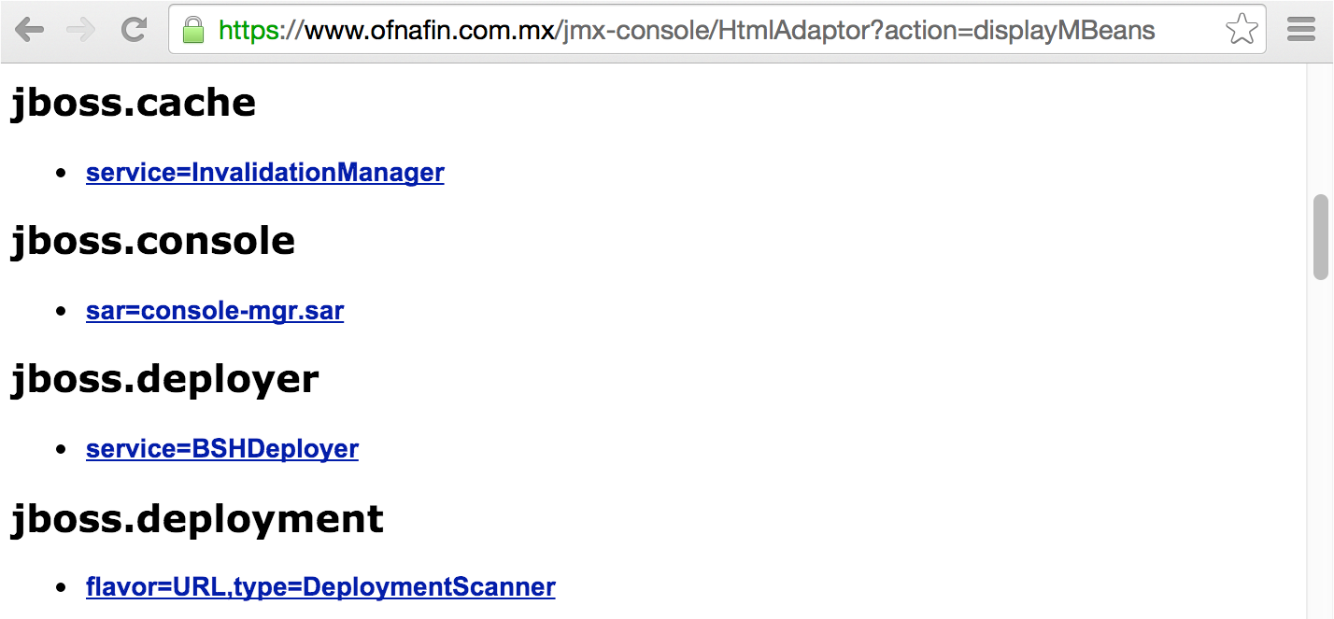
Task: Reload the JMX console page
Action: (x=133, y=29)
